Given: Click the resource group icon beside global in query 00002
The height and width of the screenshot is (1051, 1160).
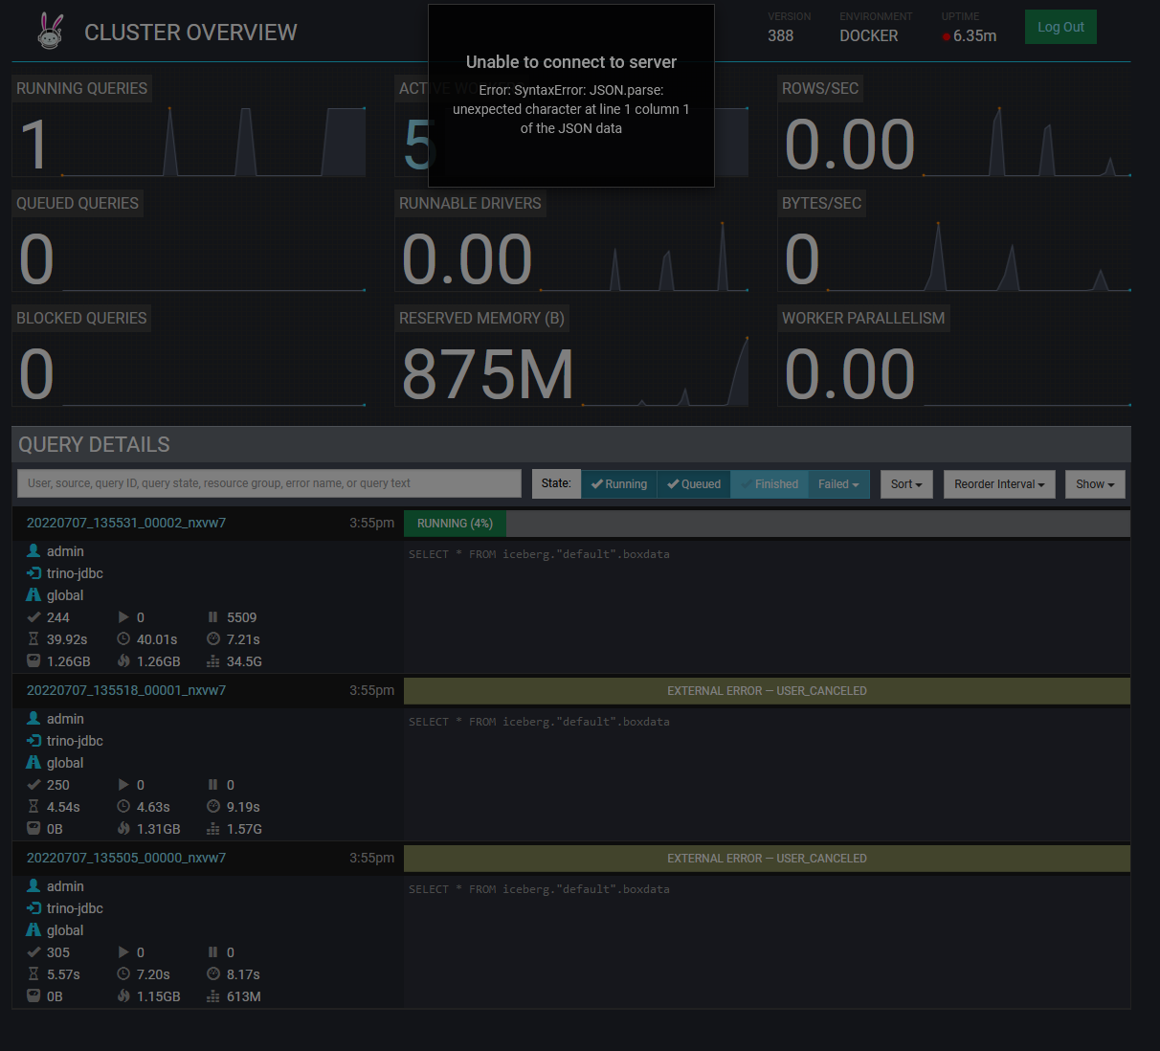Looking at the screenshot, I should (33, 594).
